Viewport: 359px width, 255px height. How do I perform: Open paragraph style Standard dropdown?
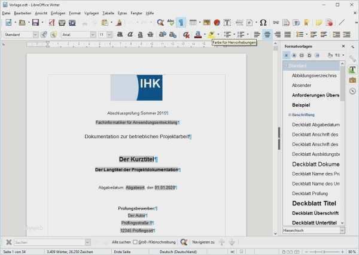(35, 35)
